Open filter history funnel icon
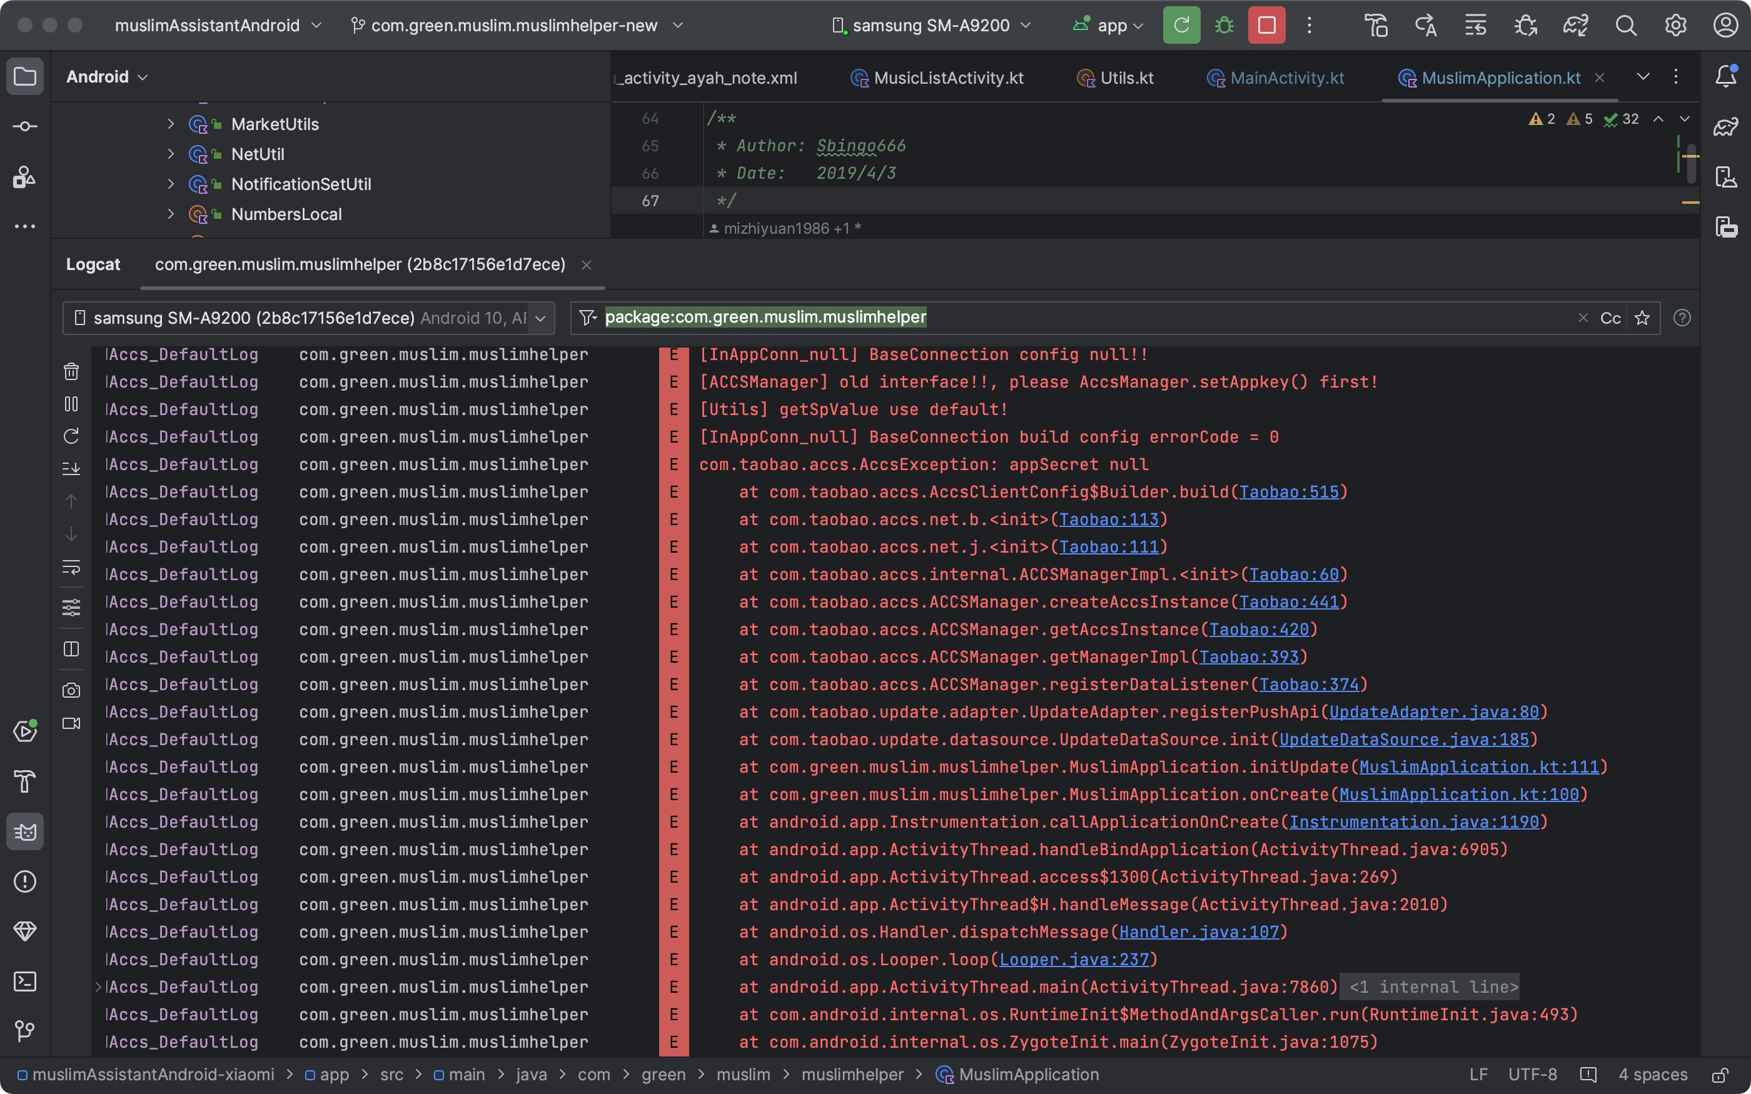The height and width of the screenshot is (1094, 1751). coord(588,318)
